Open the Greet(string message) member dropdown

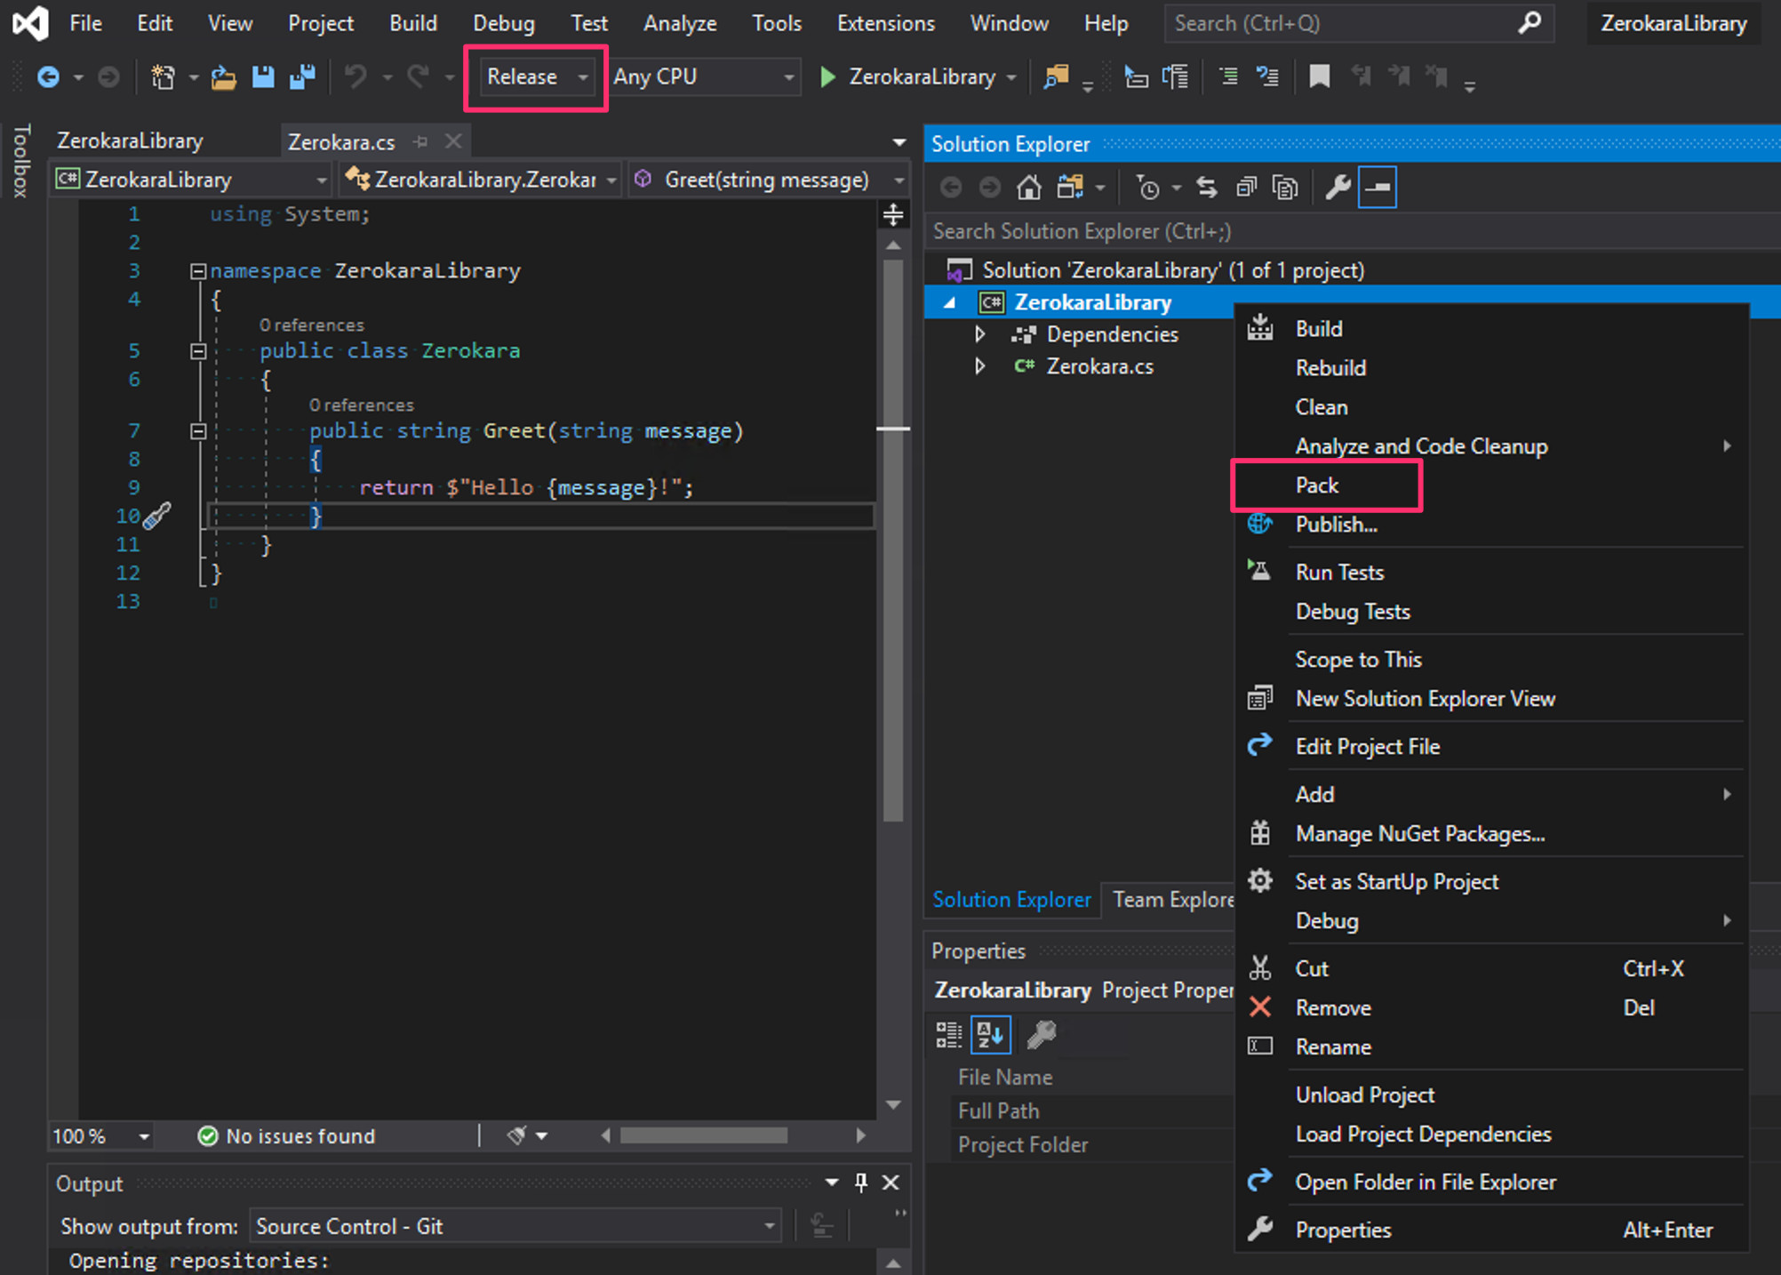pos(770,180)
